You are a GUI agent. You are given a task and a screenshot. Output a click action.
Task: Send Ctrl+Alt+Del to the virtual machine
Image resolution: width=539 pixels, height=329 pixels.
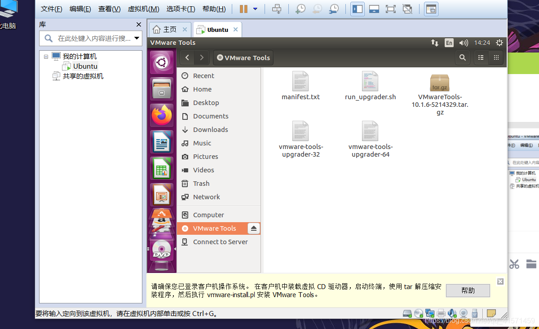tap(277, 9)
